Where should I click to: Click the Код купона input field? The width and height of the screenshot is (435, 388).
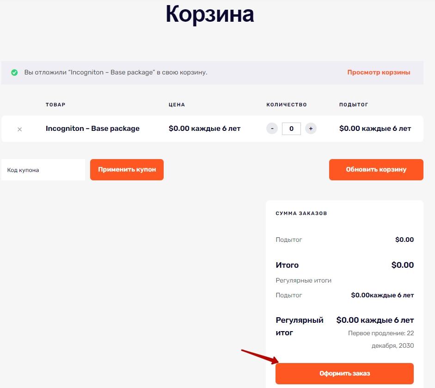pos(43,170)
